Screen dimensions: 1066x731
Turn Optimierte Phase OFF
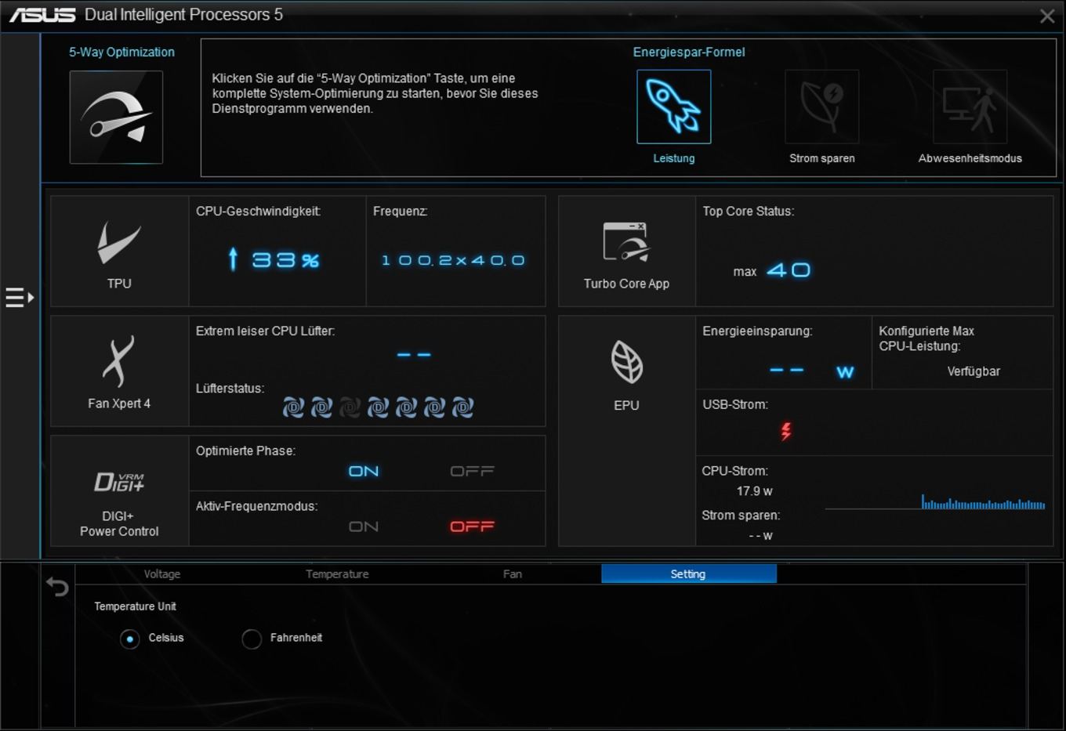(472, 471)
